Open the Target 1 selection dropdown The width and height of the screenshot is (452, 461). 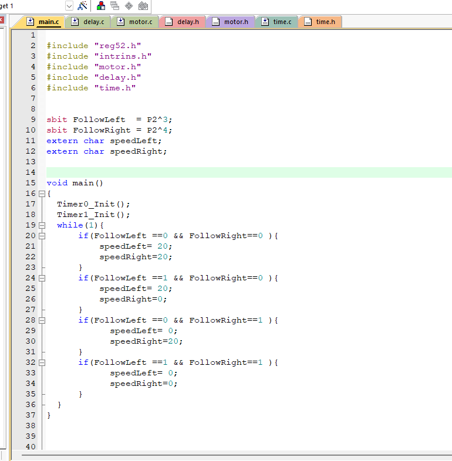click(69, 6)
